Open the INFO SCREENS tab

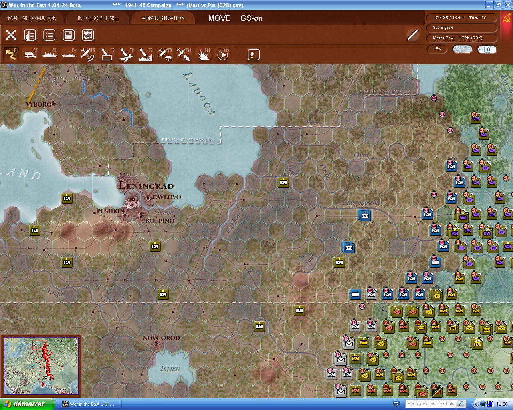tap(97, 18)
